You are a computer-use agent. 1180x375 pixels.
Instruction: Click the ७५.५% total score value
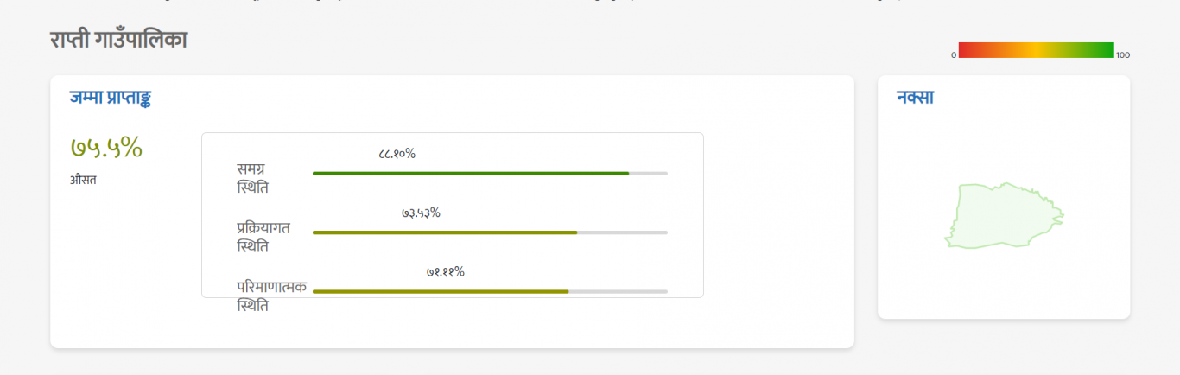coord(106,148)
